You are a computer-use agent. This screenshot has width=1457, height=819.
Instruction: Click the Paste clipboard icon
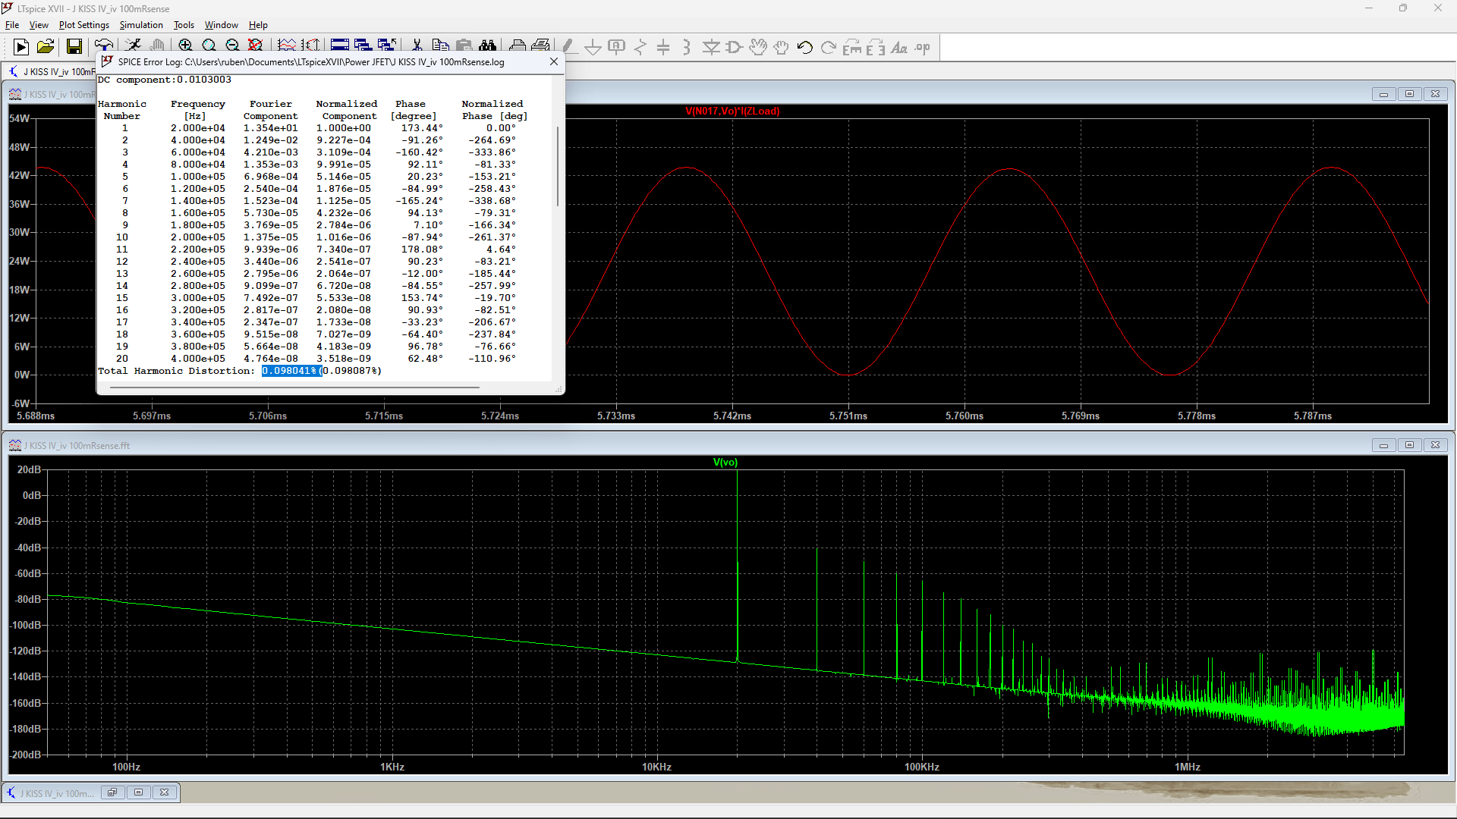pos(464,45)
